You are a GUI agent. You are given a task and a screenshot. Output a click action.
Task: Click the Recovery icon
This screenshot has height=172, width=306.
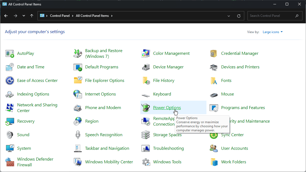click(x=10, y=122)
